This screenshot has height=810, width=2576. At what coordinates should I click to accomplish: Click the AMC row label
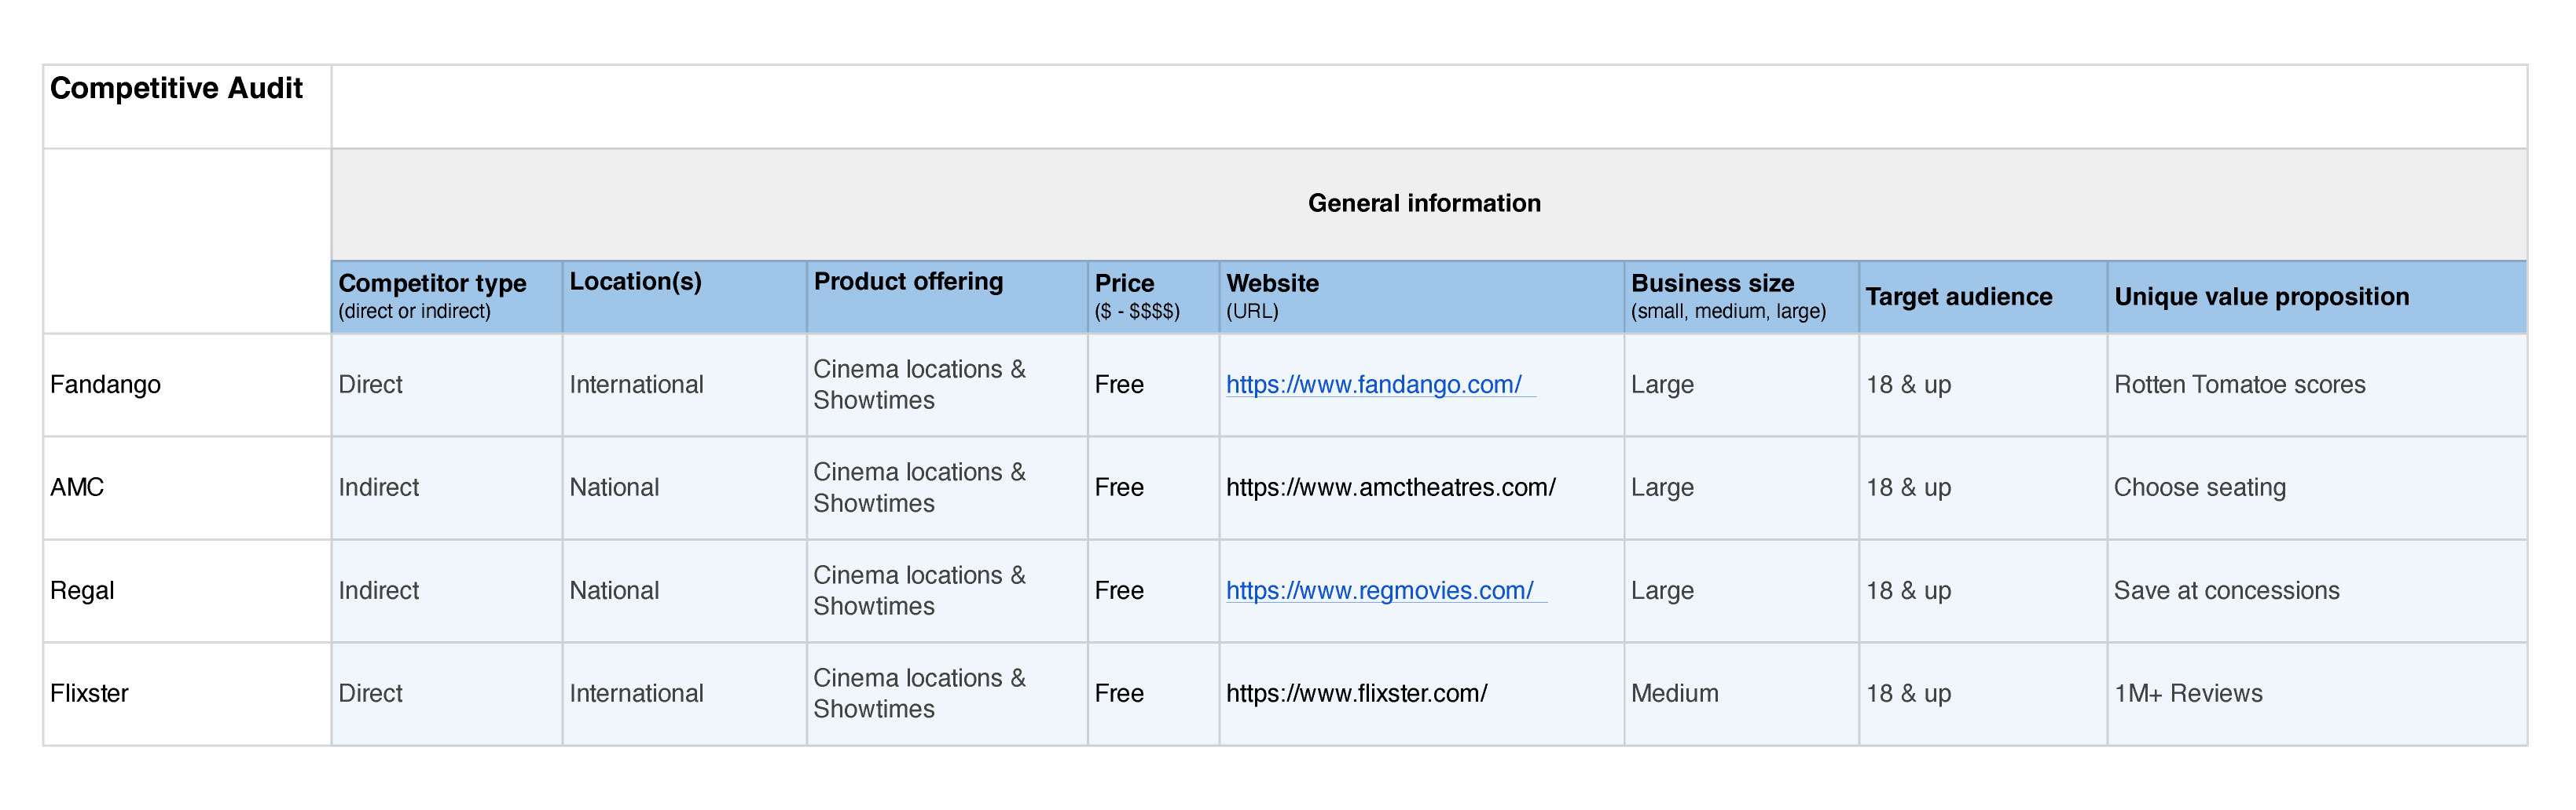77,487
